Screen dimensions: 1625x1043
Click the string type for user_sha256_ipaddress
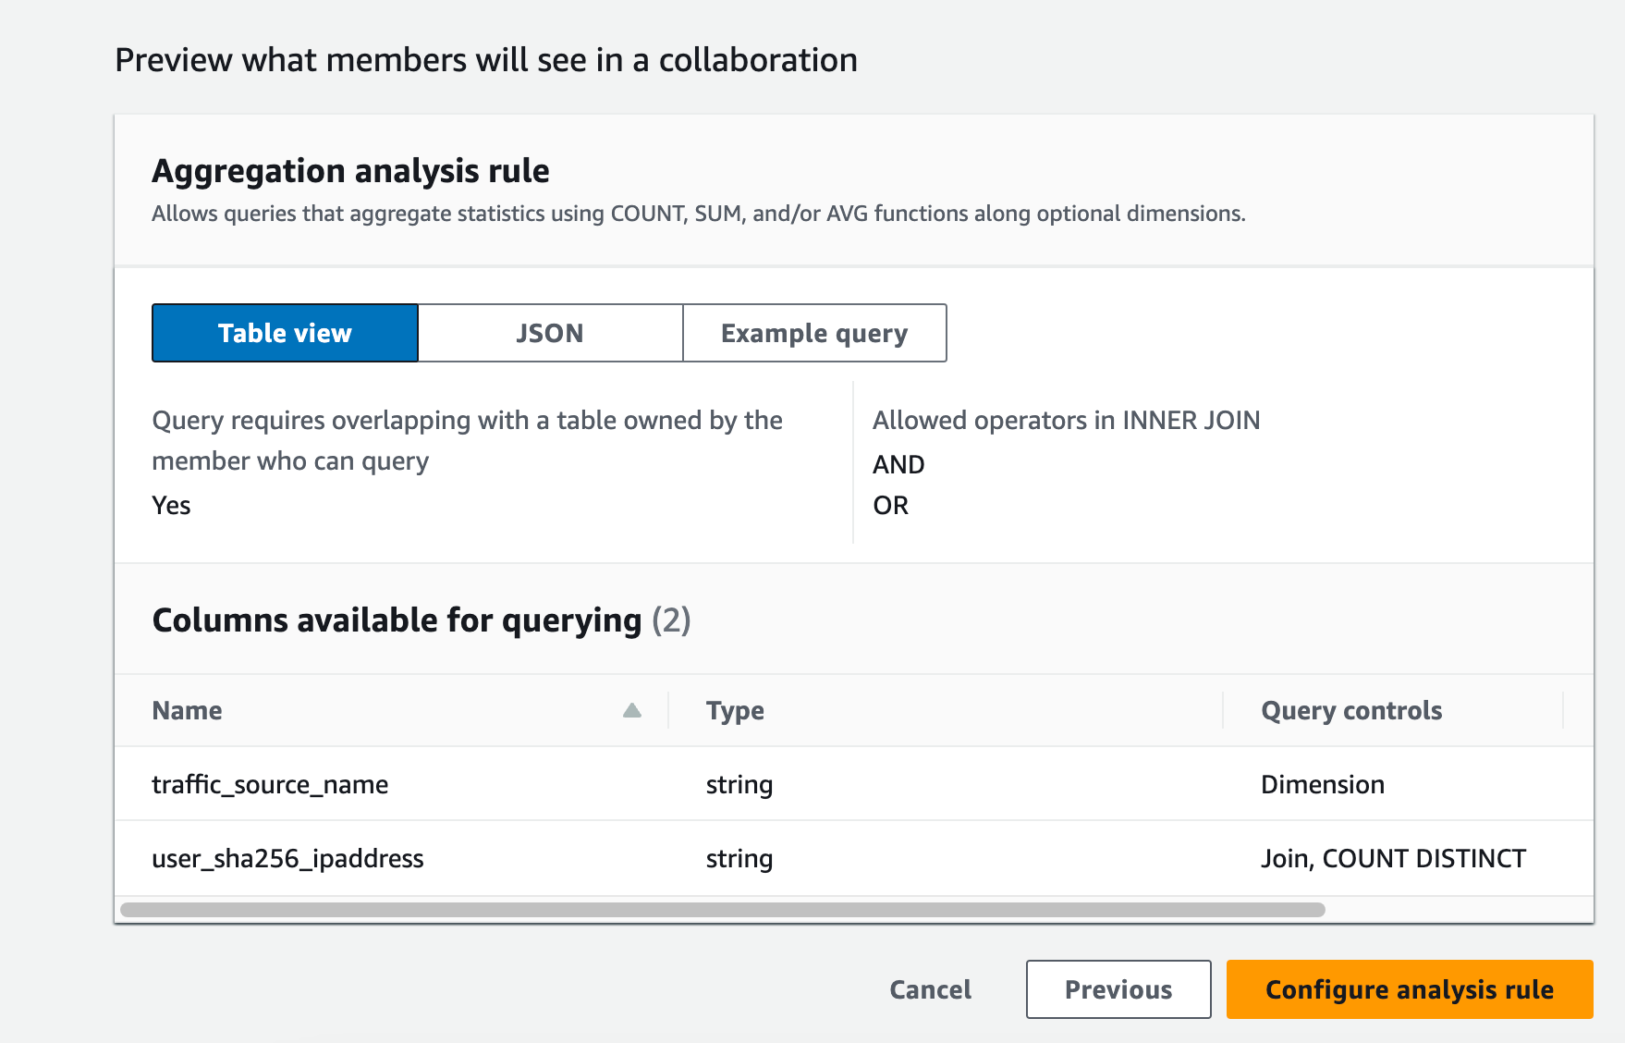pos(739,858)
